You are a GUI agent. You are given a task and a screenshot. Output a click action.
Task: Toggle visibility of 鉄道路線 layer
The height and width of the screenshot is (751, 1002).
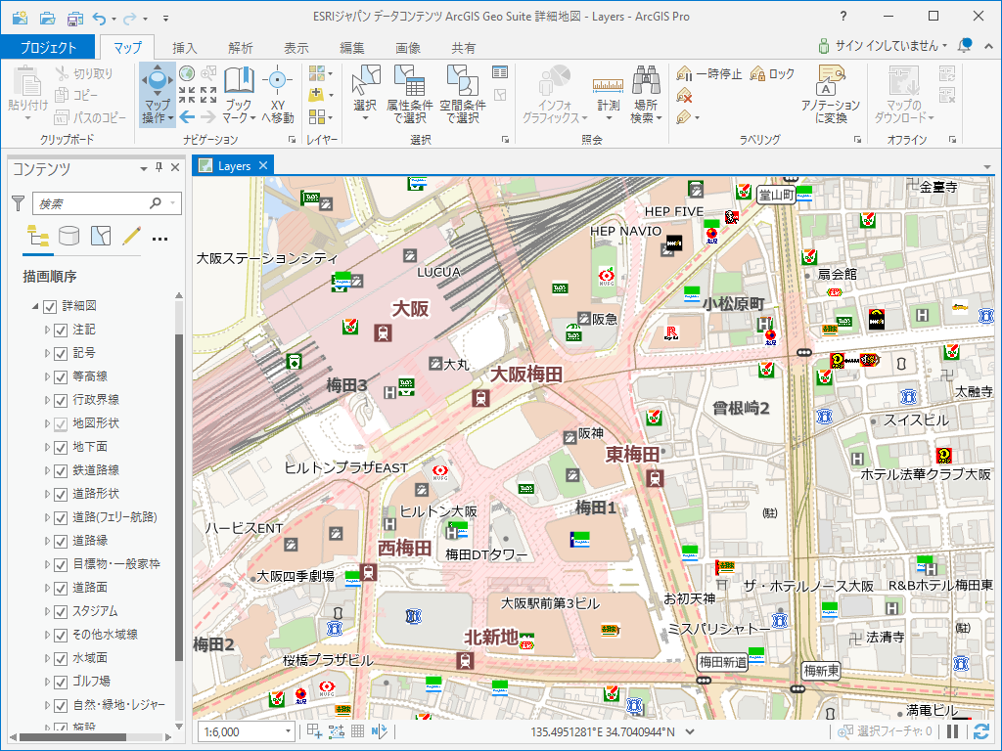[x=61, y=470]
